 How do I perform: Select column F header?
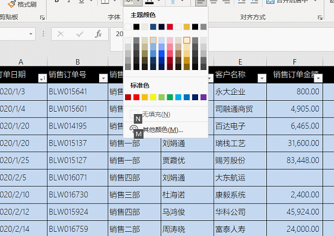click(295, 62)
